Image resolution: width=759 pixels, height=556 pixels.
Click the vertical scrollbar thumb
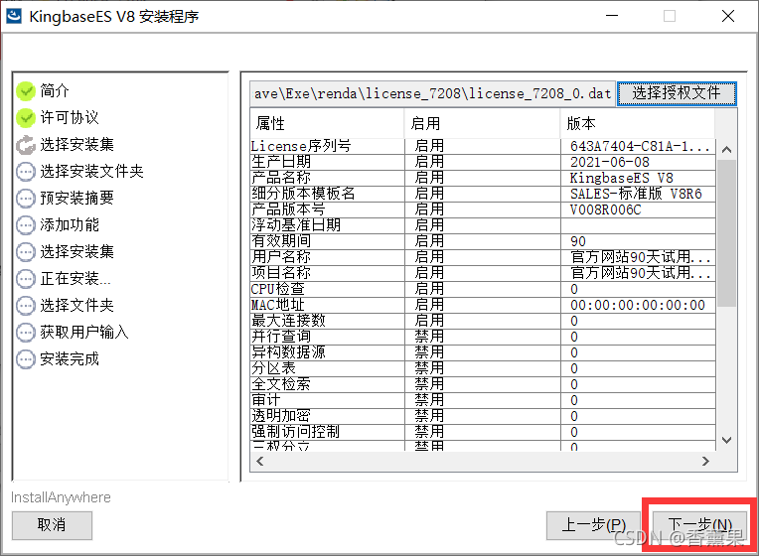(726, 232)
